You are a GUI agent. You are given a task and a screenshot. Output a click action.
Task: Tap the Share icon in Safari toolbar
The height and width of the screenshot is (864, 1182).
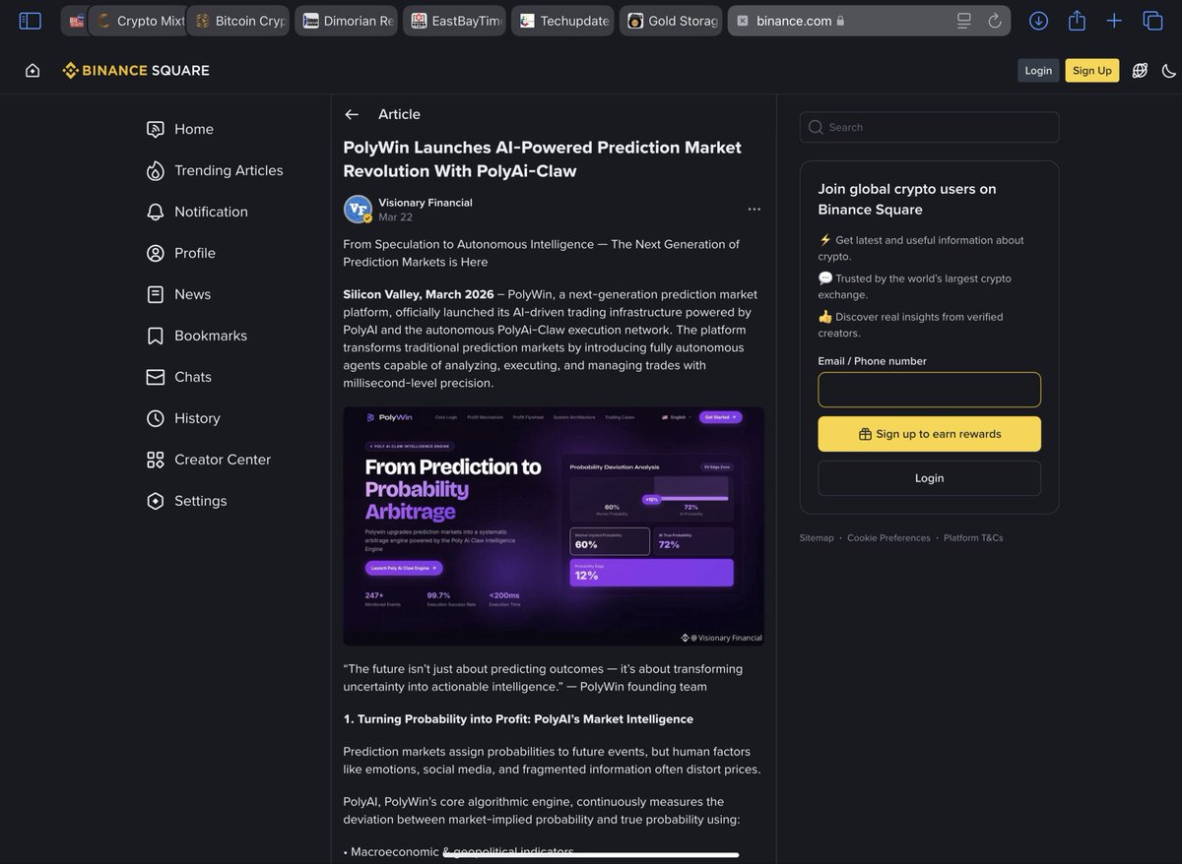pyautogui.click(x=1077, y=20)
